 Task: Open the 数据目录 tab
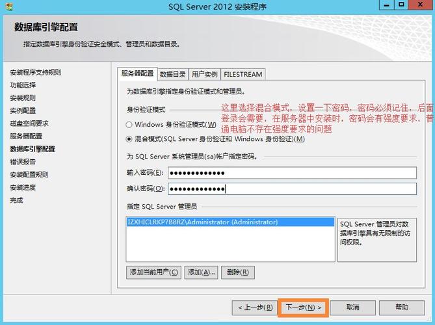pos(173,74)
